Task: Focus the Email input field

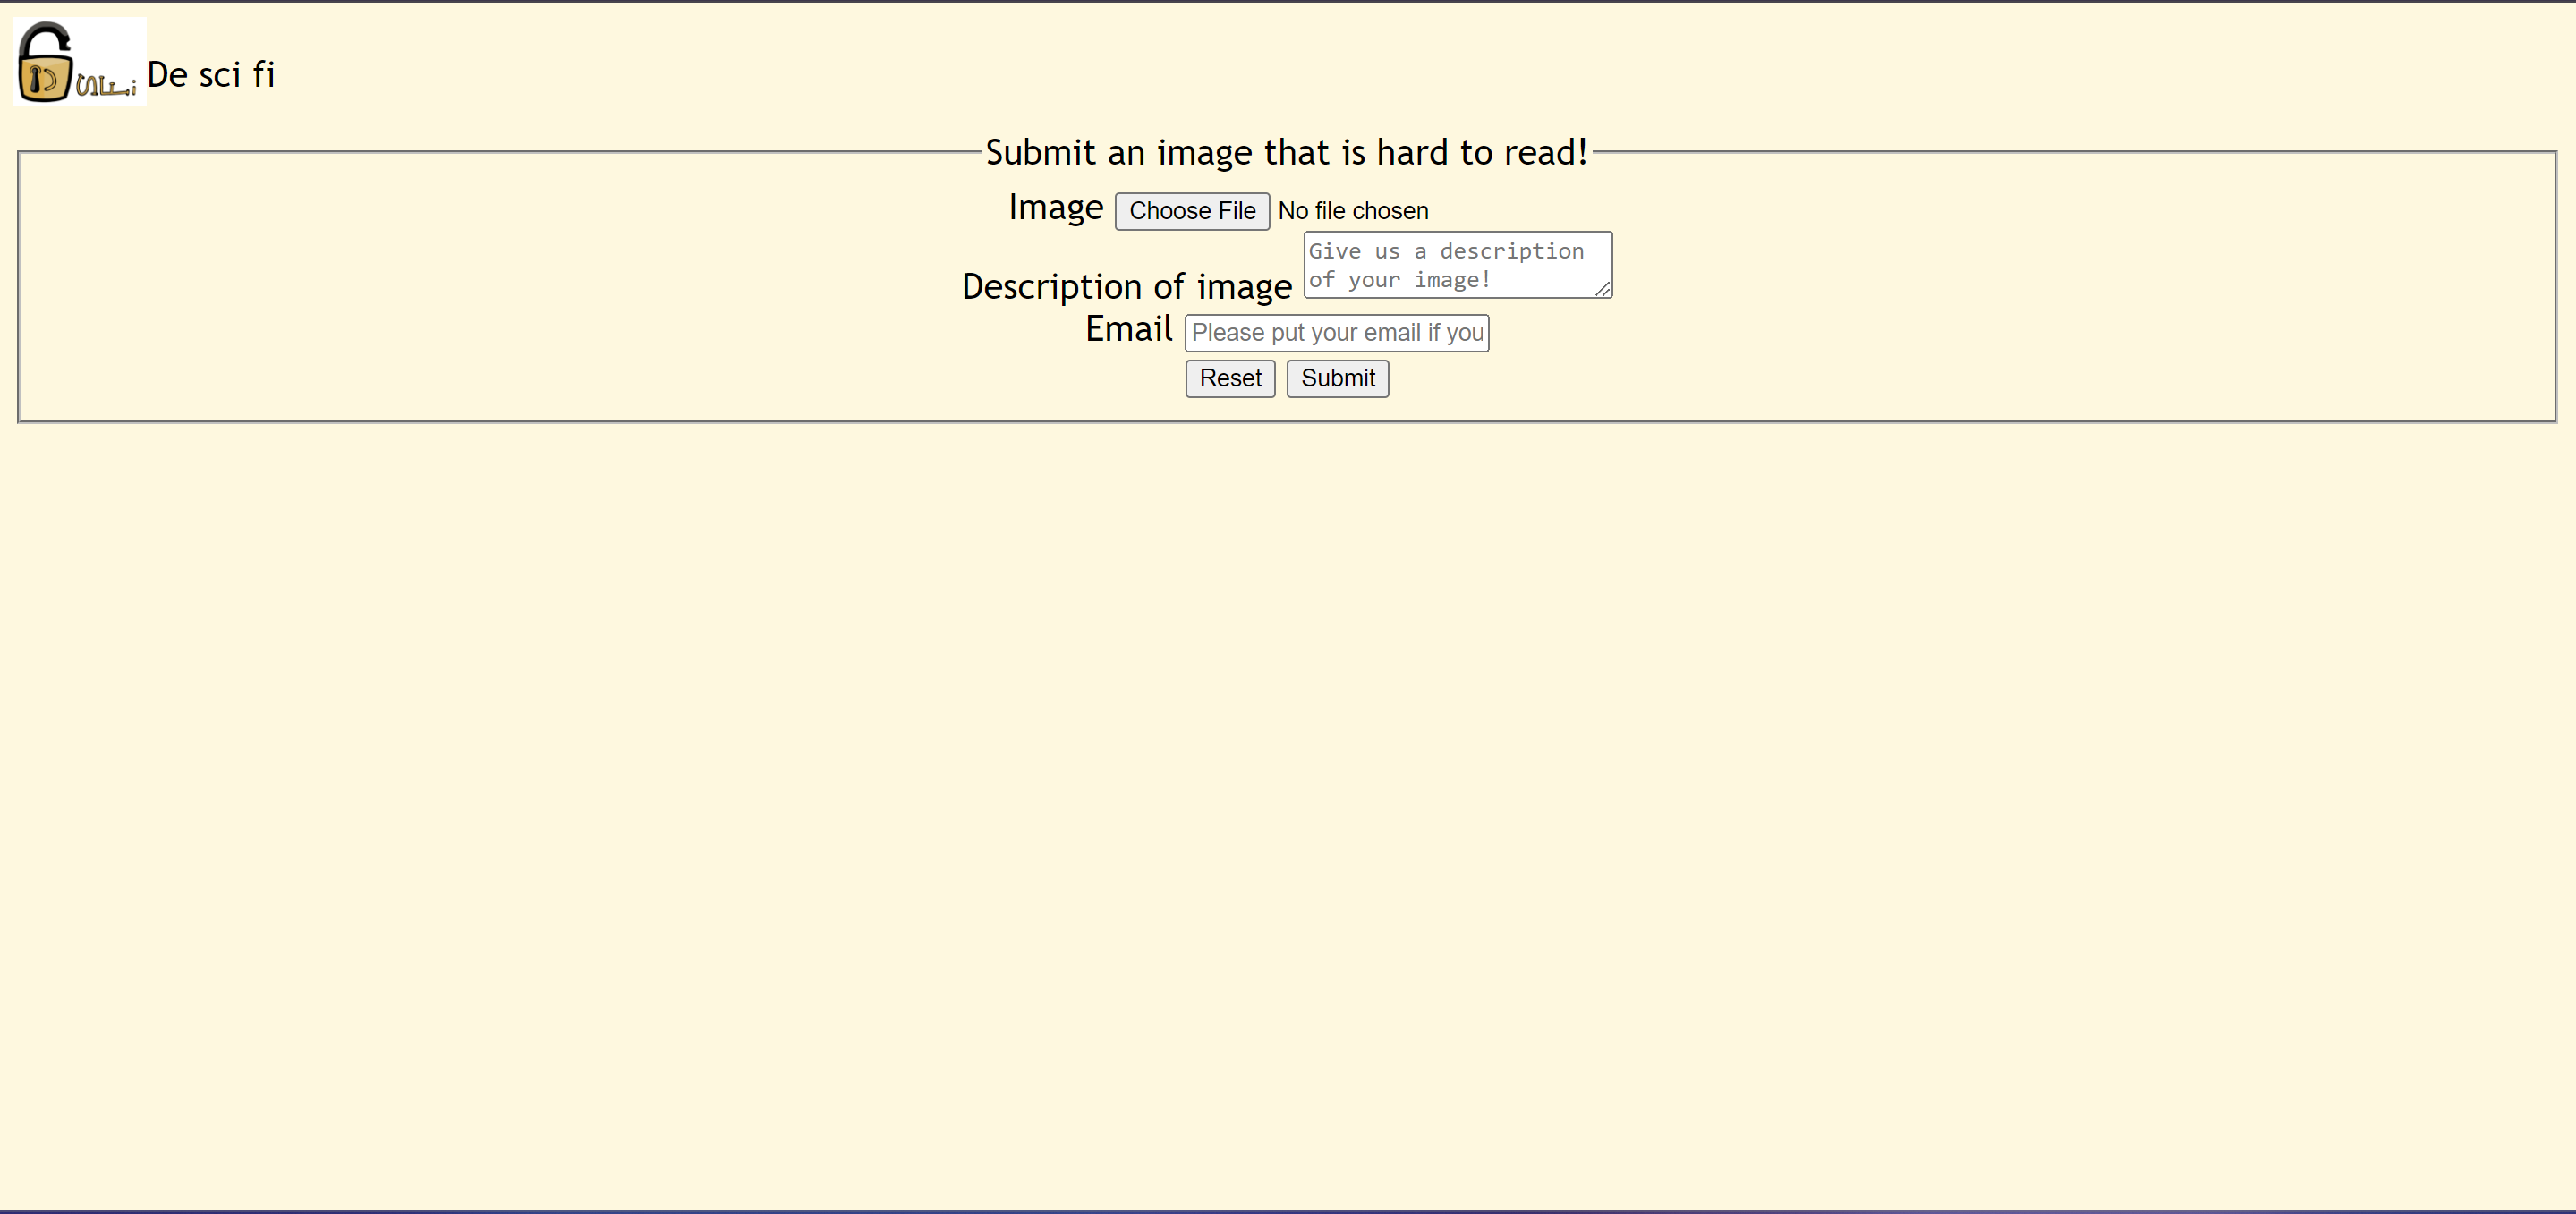Action: click(x=1336, y=333)
